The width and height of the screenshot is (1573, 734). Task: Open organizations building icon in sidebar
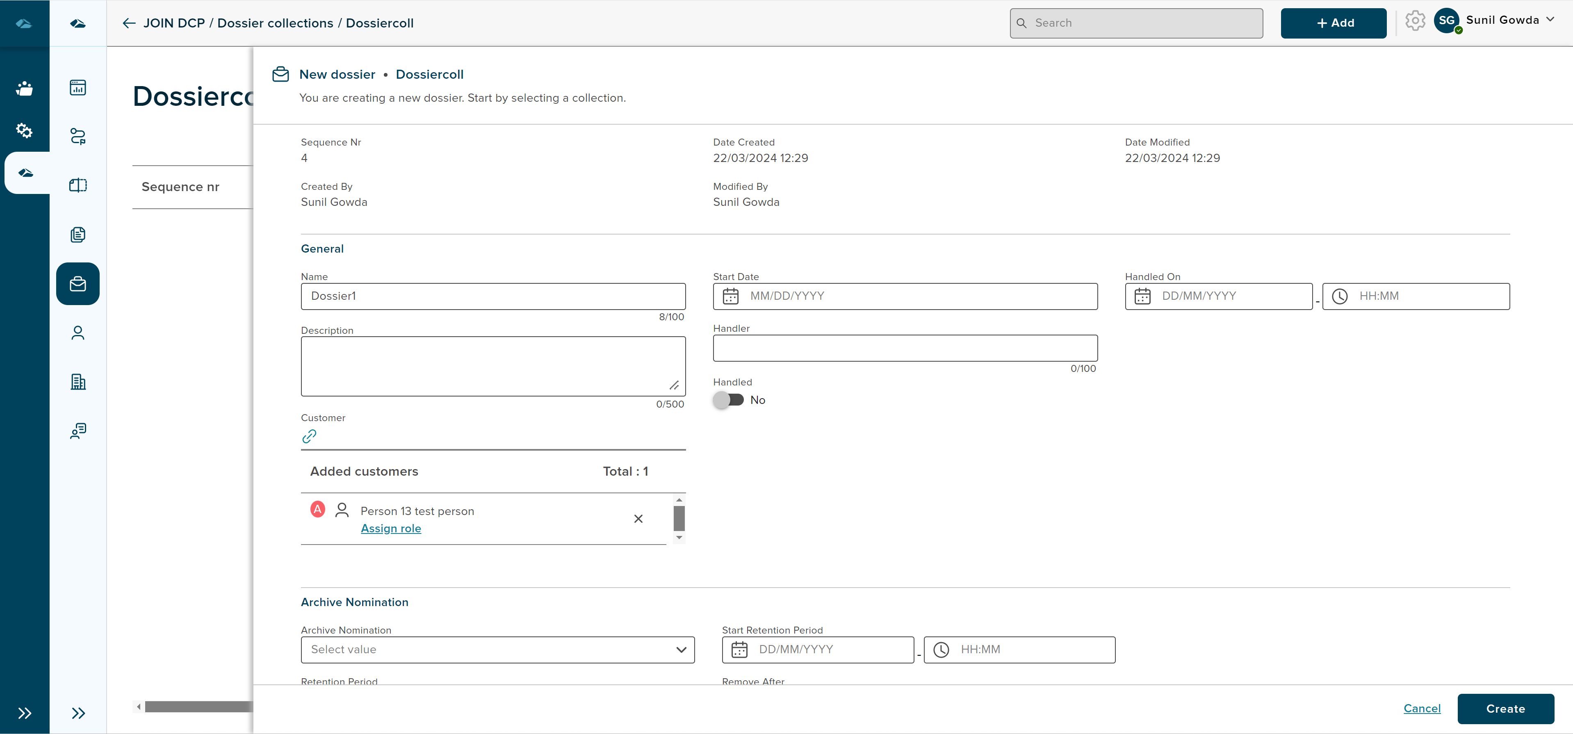[78, 382]
